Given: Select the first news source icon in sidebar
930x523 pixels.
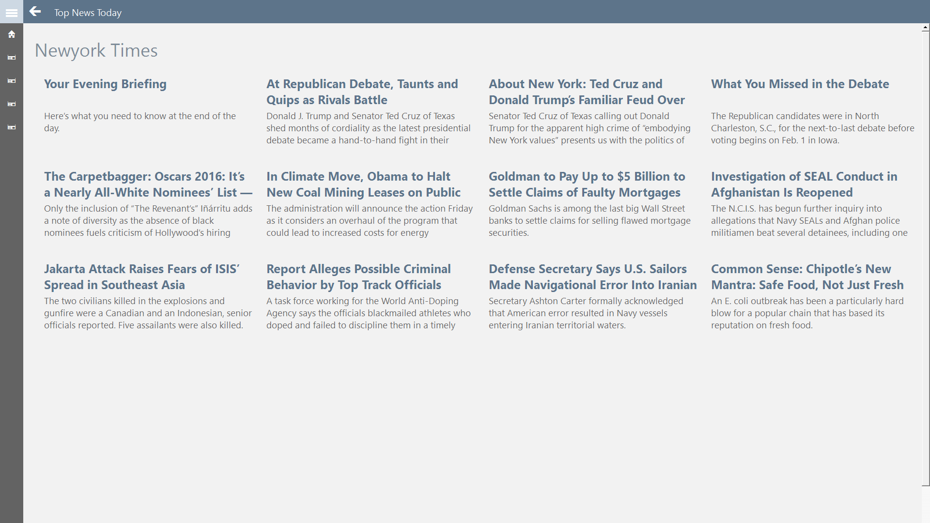Looking at the screenshot, I should coord(12,57).
